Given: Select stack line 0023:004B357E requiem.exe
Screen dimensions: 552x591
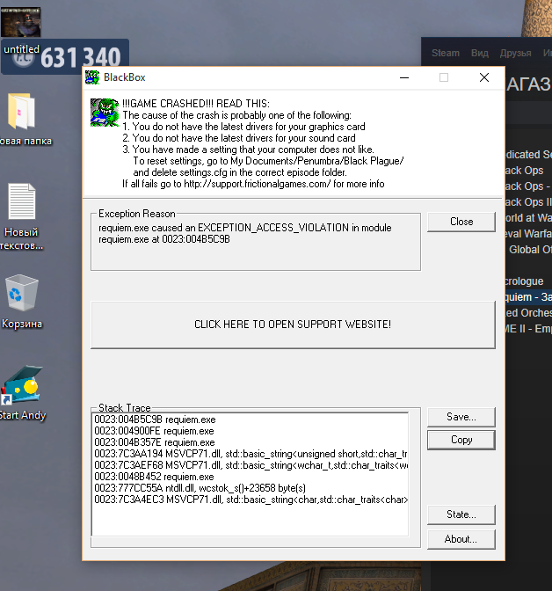Looking at the screenshot, I should pos(155,442).
